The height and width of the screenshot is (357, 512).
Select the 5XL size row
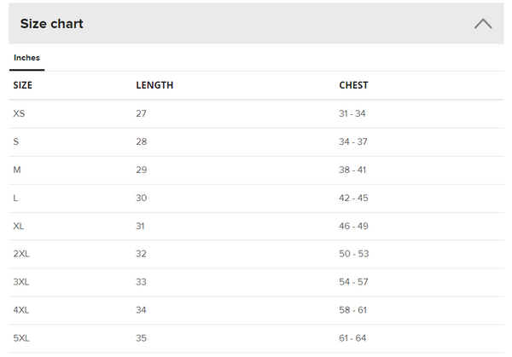(x=21, y=338)
